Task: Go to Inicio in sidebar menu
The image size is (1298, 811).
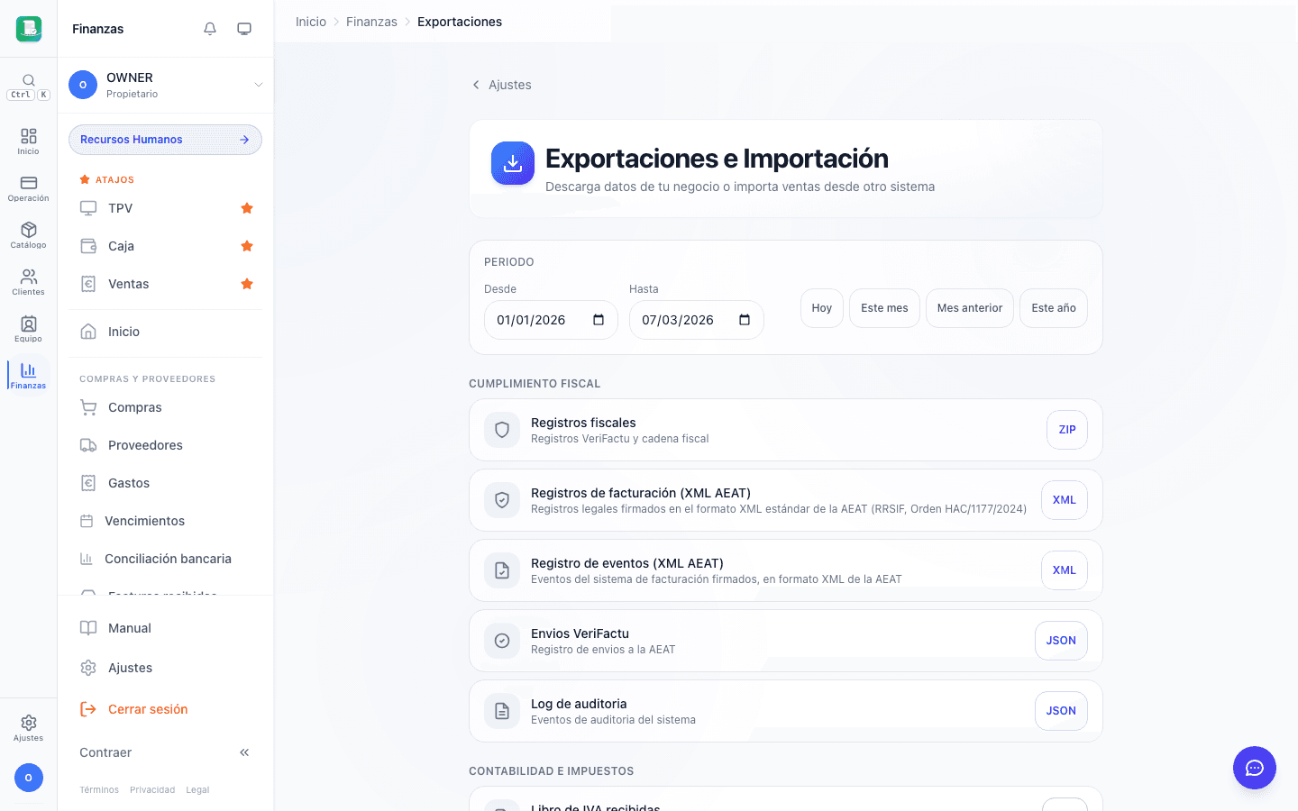Action: (x=165, y=332)
